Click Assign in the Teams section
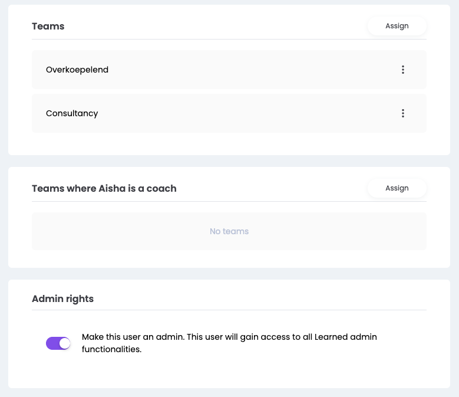Viewport: 459px width, 397px height. 397,26
